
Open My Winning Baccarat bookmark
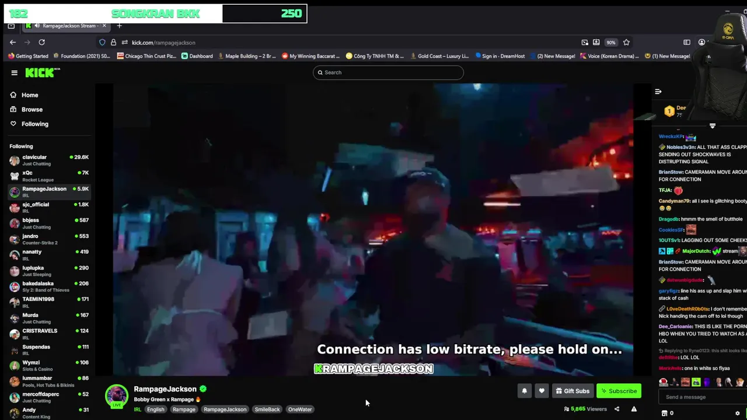[310, 56]
